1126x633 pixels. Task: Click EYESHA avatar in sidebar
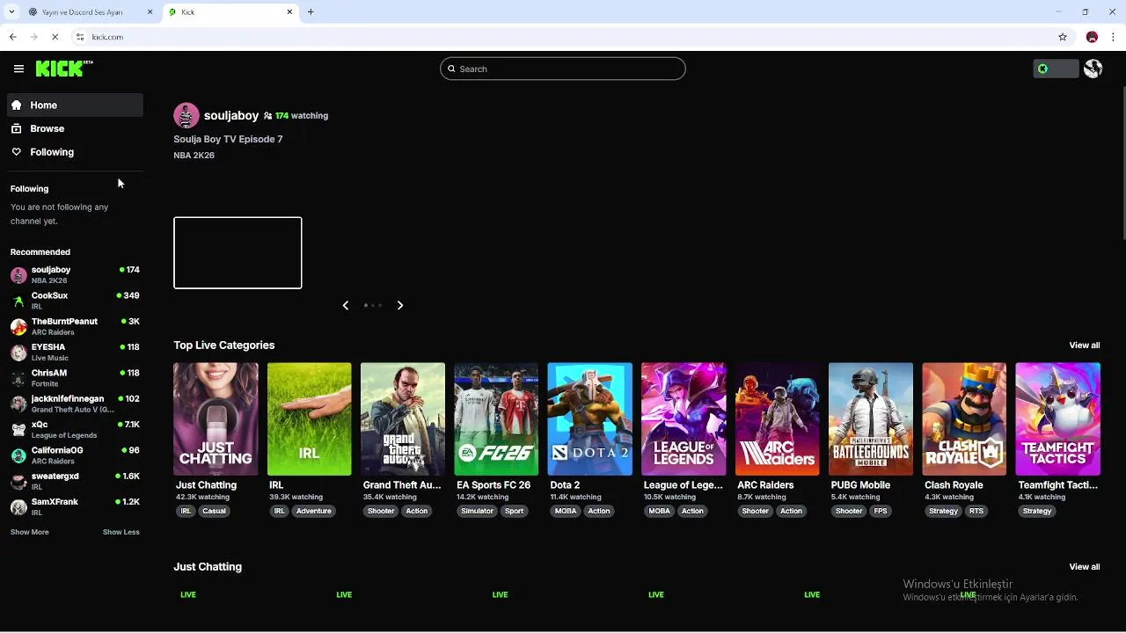pos(18,353)
